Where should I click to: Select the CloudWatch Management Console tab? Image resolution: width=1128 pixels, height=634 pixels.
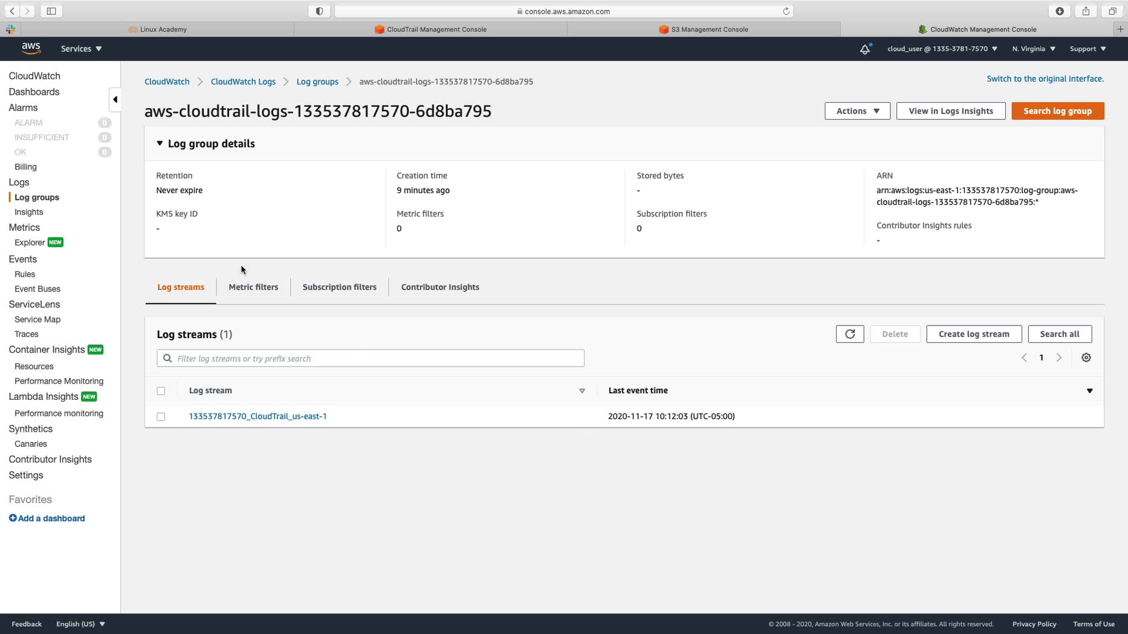tap(977, 29)
